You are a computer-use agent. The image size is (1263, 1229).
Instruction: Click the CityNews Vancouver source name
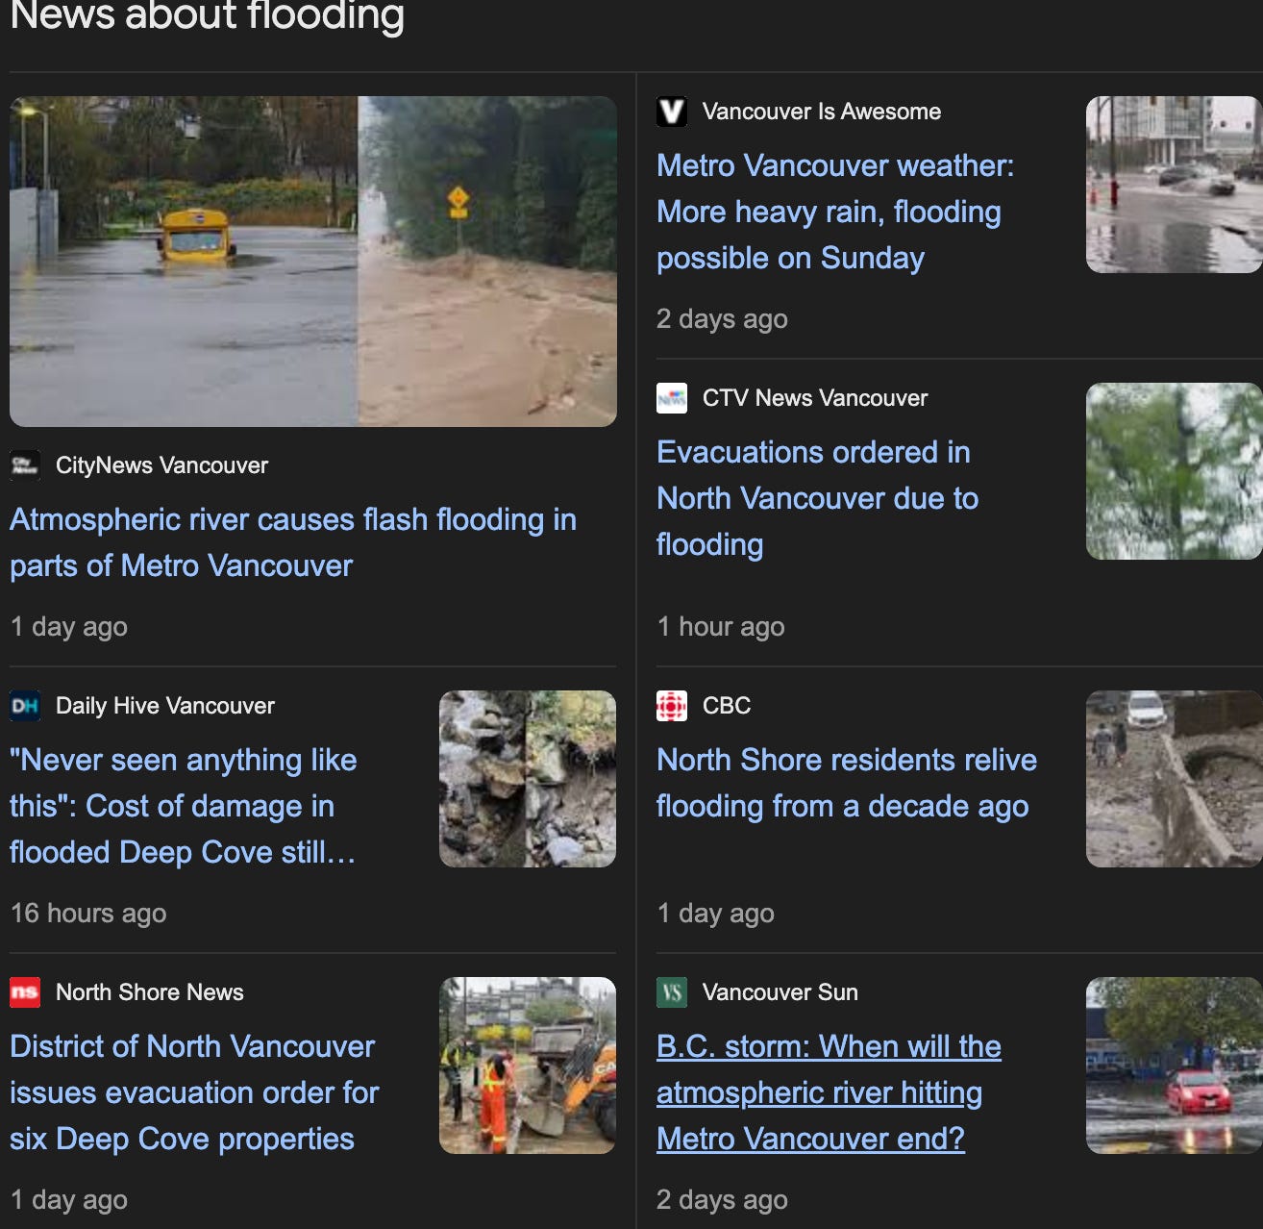161,465
